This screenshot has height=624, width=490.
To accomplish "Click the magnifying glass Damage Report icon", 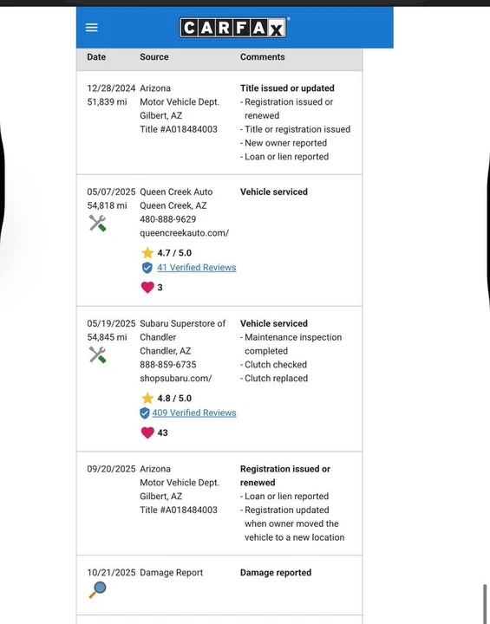I will point(97,589).
